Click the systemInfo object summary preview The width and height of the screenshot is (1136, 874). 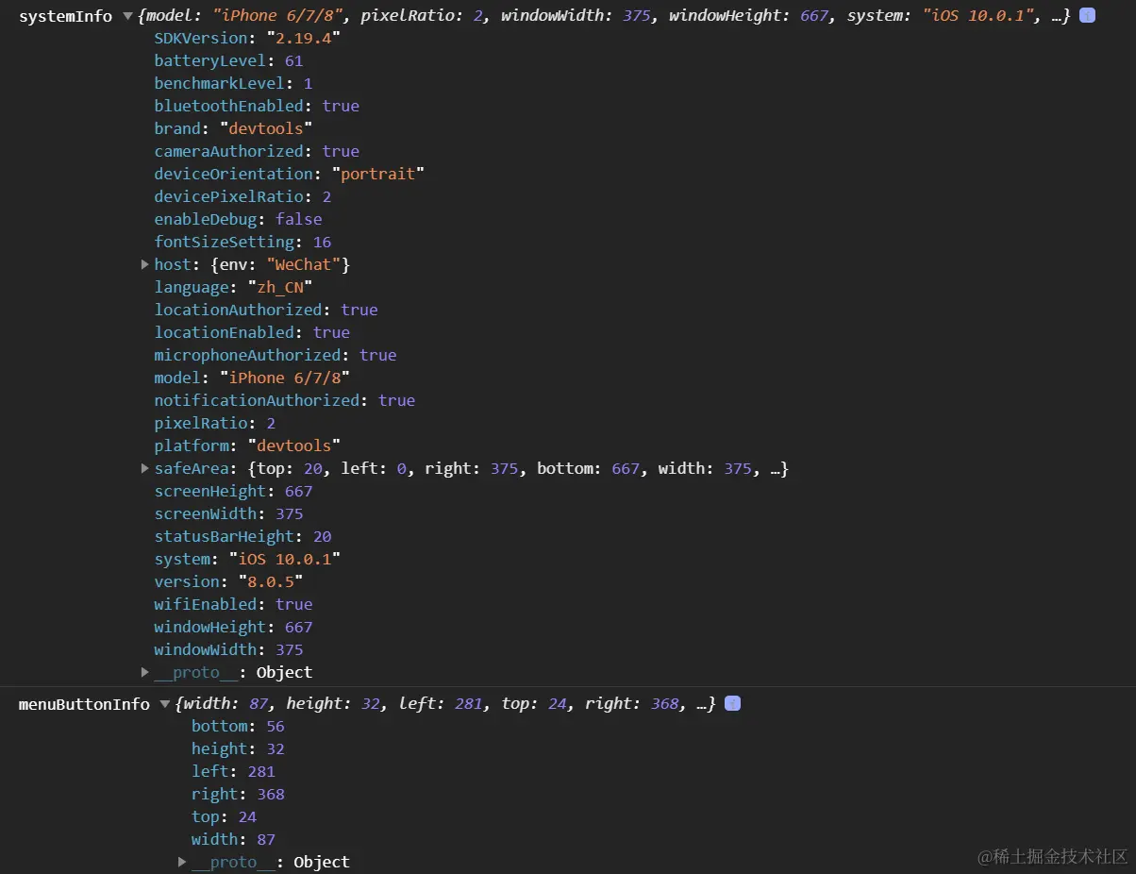tap(604, 16)
